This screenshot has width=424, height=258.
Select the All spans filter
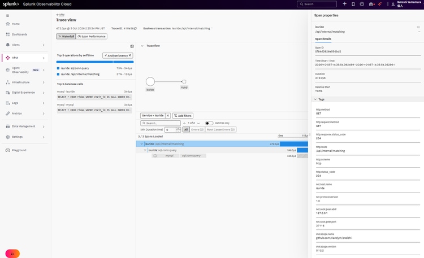coord(186,130)
